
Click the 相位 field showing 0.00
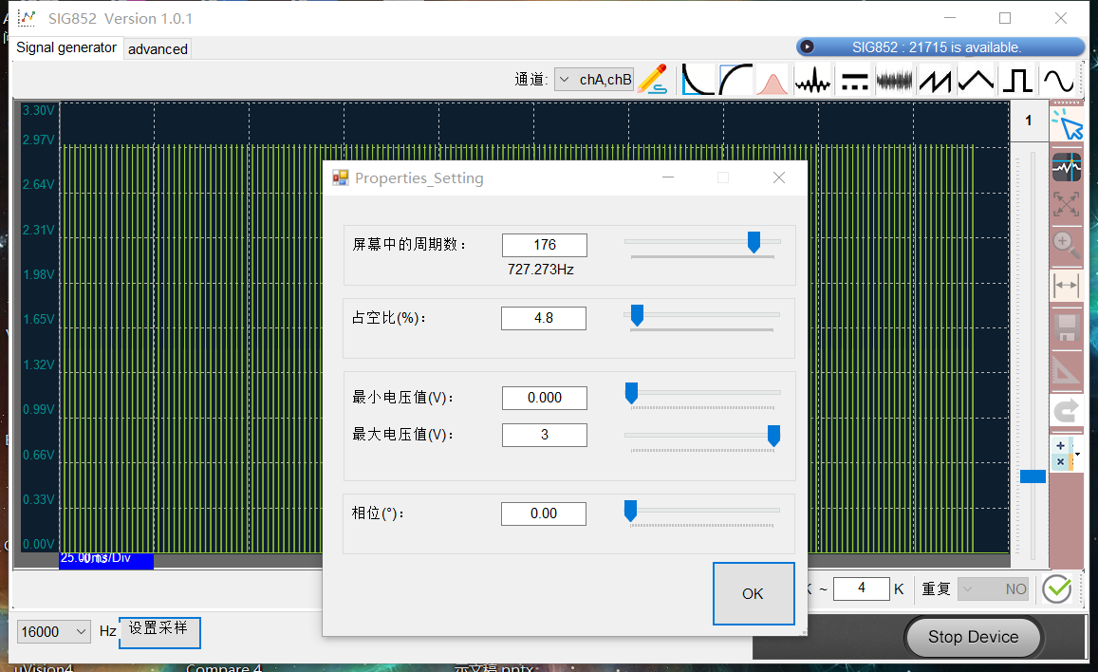point(544,513)
